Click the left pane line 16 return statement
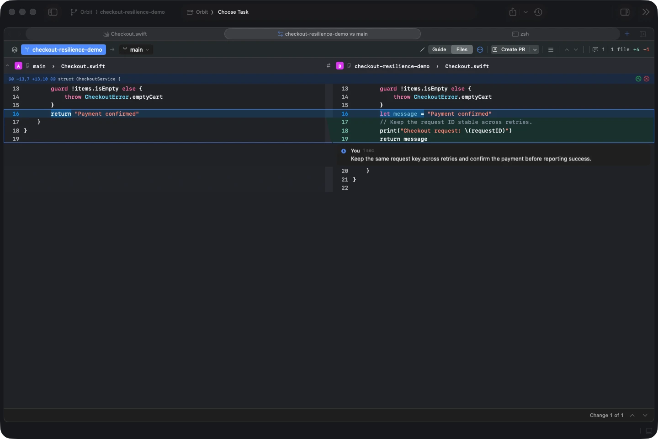Image resolution: width=658 pixels, height=439 pixels. (95, 114)
